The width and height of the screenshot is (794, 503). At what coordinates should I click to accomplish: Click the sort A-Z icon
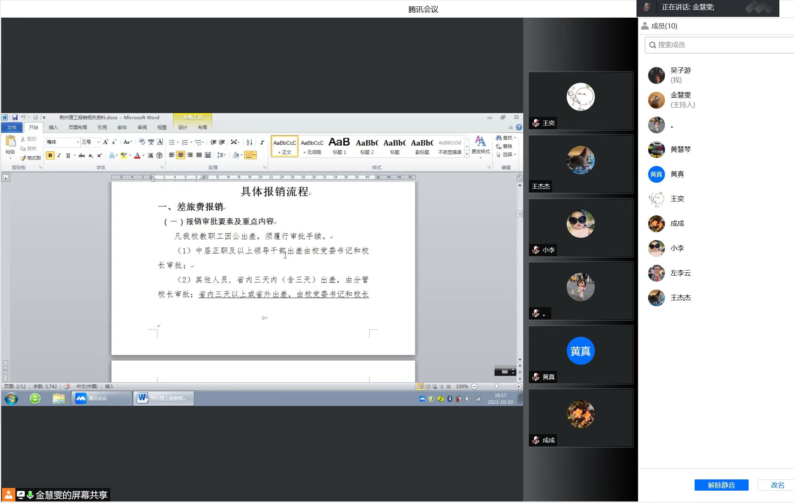(249, 142)
